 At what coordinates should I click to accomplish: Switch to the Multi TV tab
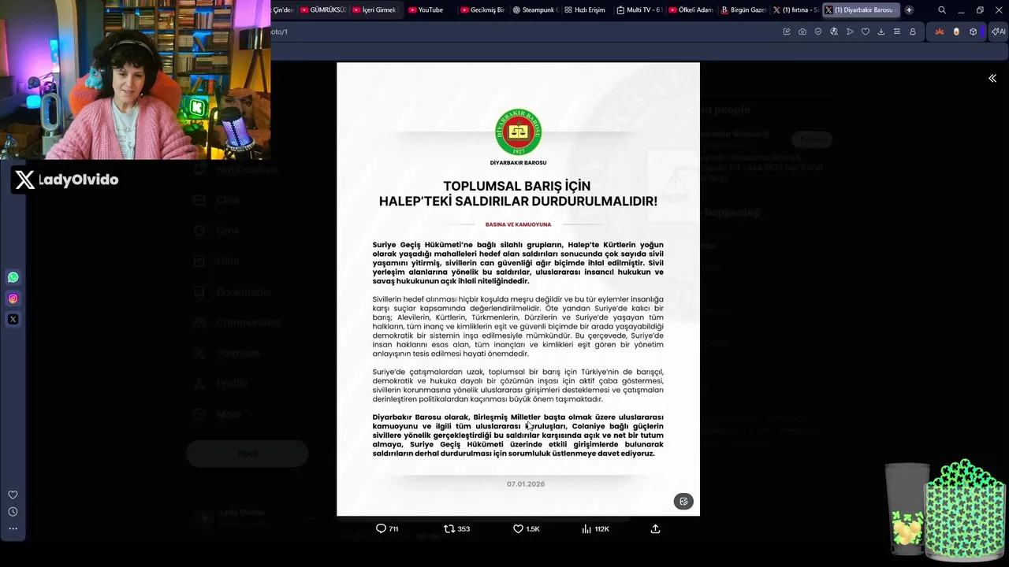point(639,10)
